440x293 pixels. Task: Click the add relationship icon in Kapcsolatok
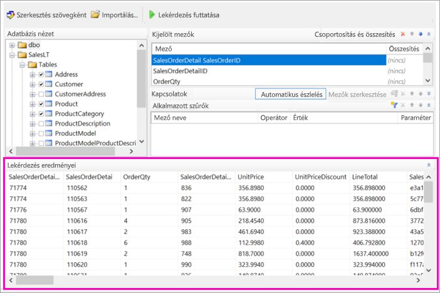tap(394, 93)
